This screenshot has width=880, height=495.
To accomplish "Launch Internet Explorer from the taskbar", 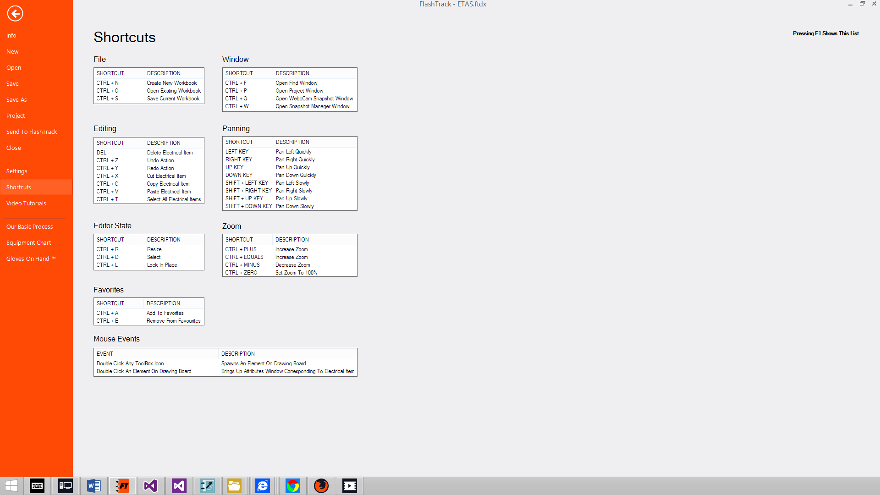I will tap(263, 486).
